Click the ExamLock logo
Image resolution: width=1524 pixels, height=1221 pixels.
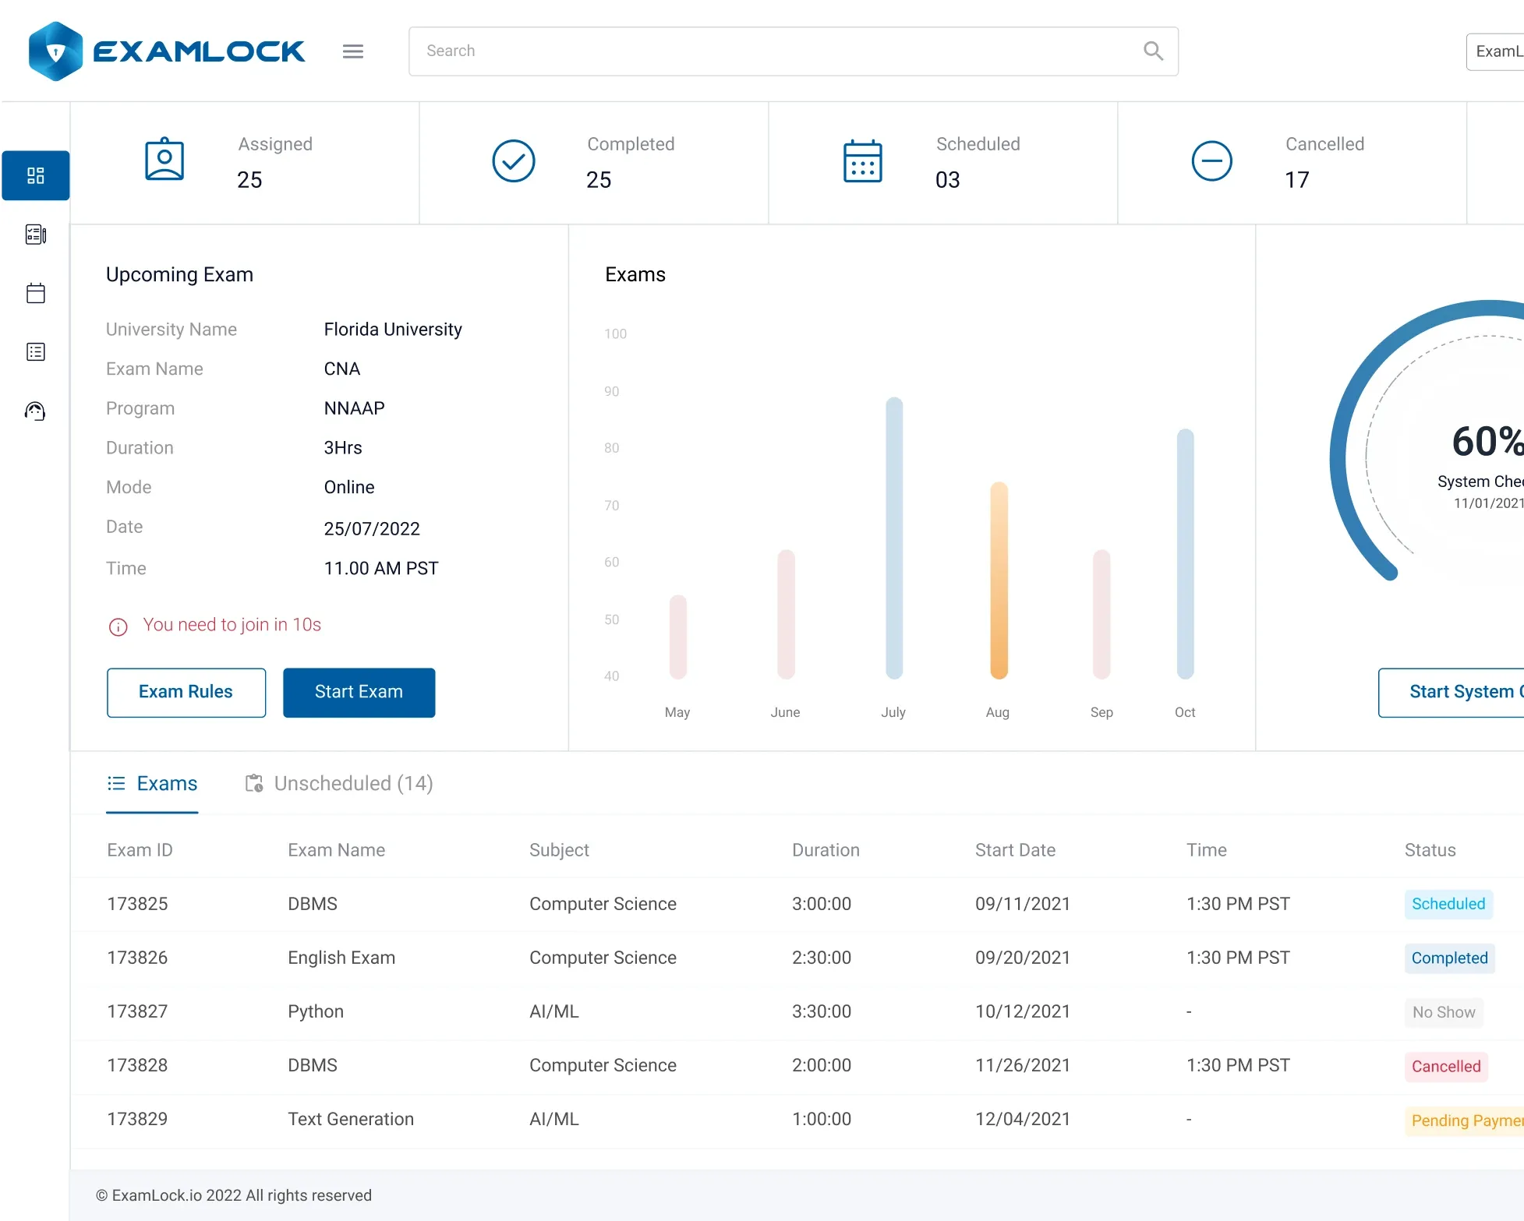pyautogui.click(x=167, y=51)
